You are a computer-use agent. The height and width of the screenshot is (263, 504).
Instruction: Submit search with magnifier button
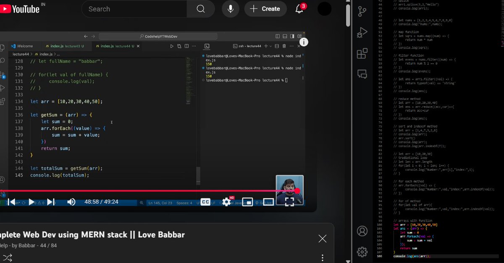pos(201,9)
